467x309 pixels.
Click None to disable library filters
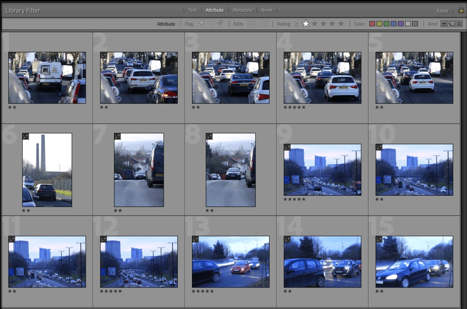pos(267,10)
